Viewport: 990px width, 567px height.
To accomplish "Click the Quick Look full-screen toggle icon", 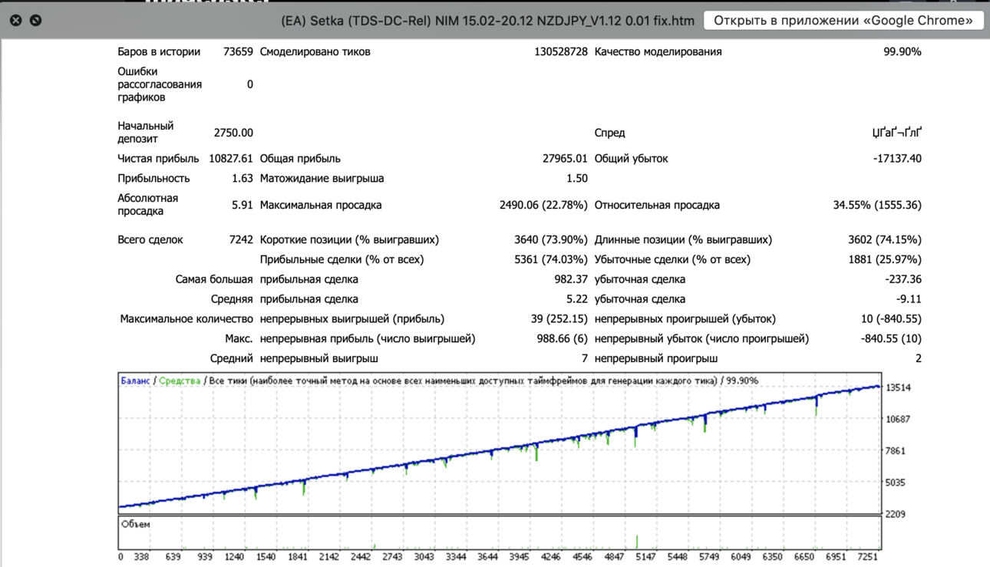I will (x=35, y=21).
